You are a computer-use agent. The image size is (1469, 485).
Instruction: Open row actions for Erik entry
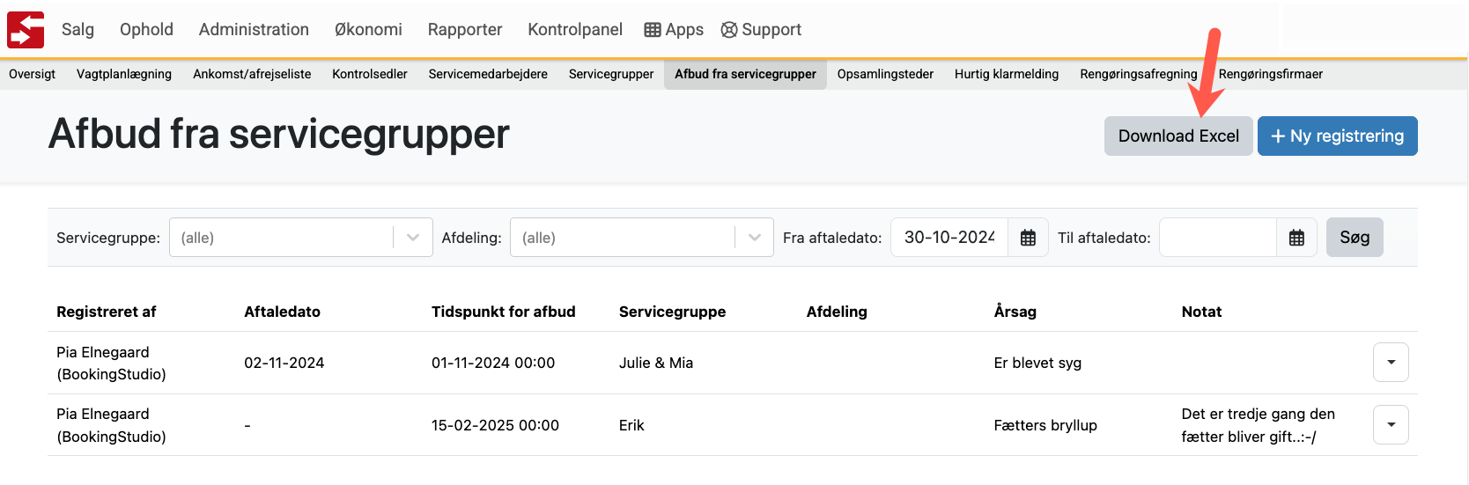pyautogui.click(x=1391, y=425)
